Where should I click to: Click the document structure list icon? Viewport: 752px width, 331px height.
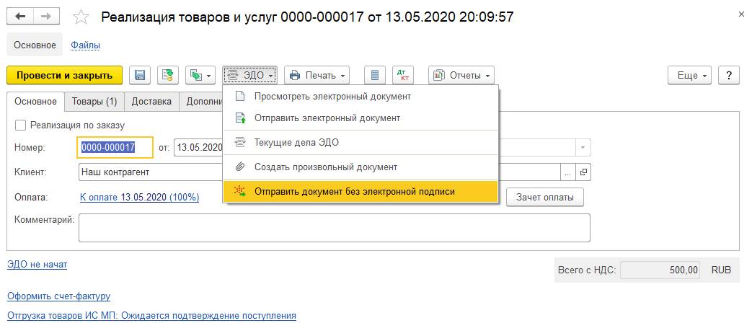pos(373,75)
